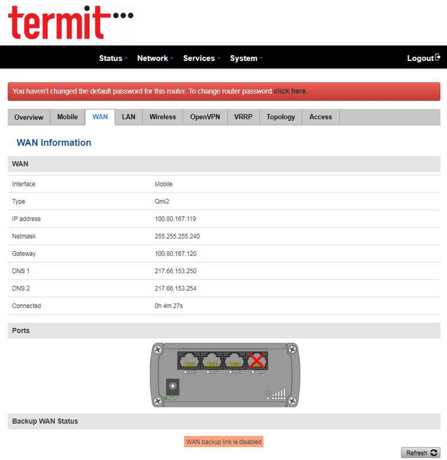Switch to the Overview tab
Screen dimensions: 447x460
[x=29, y=117]
